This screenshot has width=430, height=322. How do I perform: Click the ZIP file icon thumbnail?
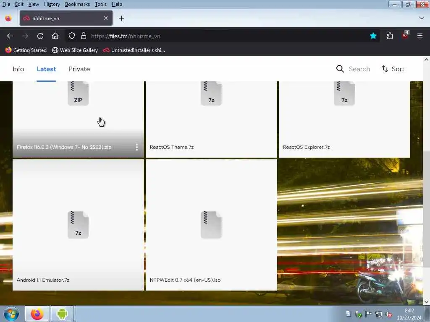[78, 93]
